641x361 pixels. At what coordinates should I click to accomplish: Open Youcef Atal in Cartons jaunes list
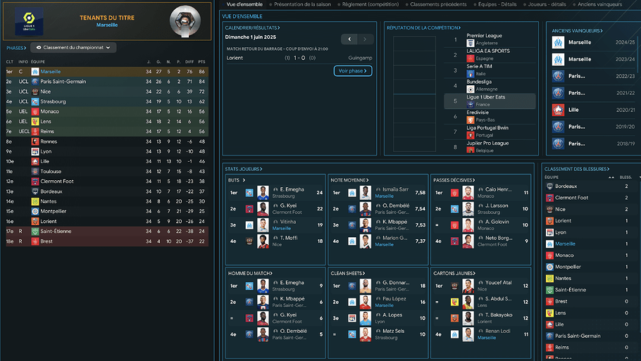coord(498,283)
